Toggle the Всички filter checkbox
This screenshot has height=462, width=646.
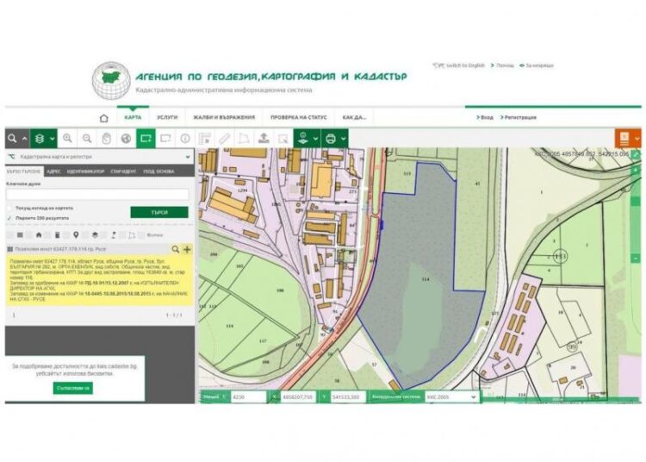click(x=141, y=235)
